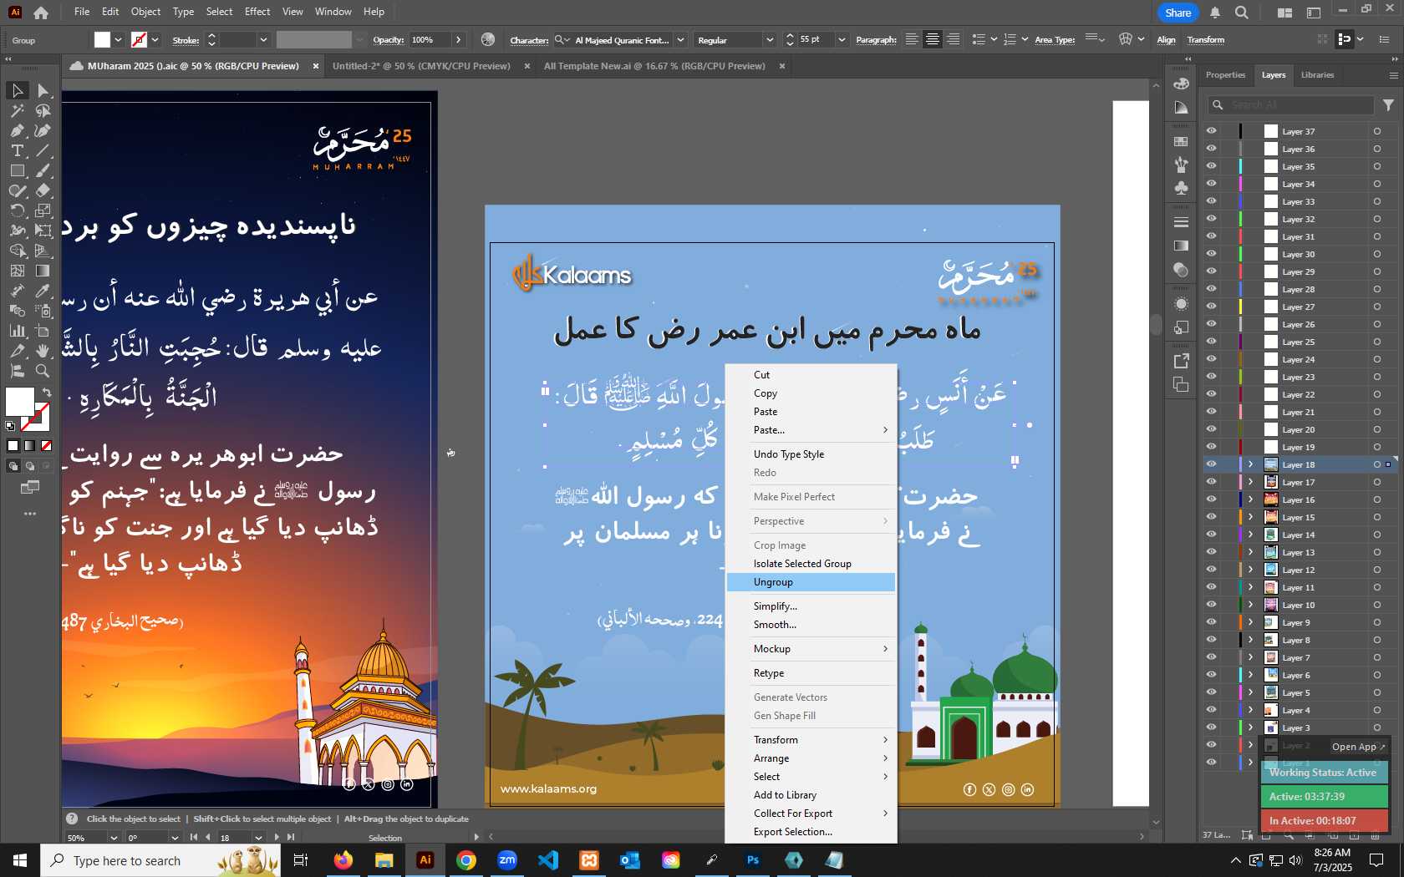
Task: Hide Layer 37 visibility eye
Action: [1211, 131]
